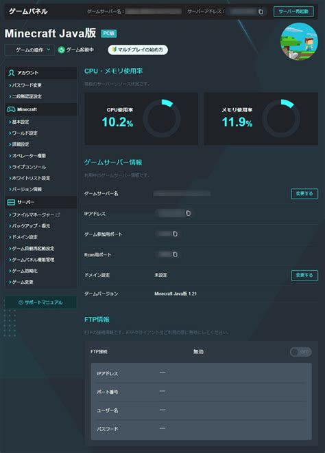This screenshot has height=453, width=325.
Task: Click the サーバー再起動 button
Action: coord(293,12)
